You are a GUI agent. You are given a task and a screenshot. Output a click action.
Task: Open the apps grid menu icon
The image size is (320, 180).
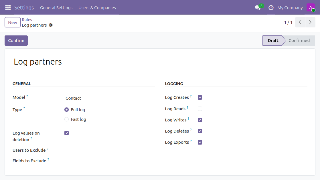click(8, 8)
